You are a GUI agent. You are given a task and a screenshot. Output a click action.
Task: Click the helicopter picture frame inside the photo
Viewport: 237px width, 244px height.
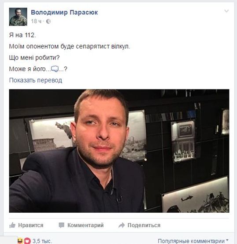click(x=195, y=196)
